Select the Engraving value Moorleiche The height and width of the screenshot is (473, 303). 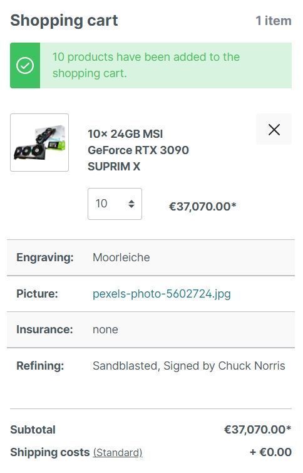click(x=121, y=257)
